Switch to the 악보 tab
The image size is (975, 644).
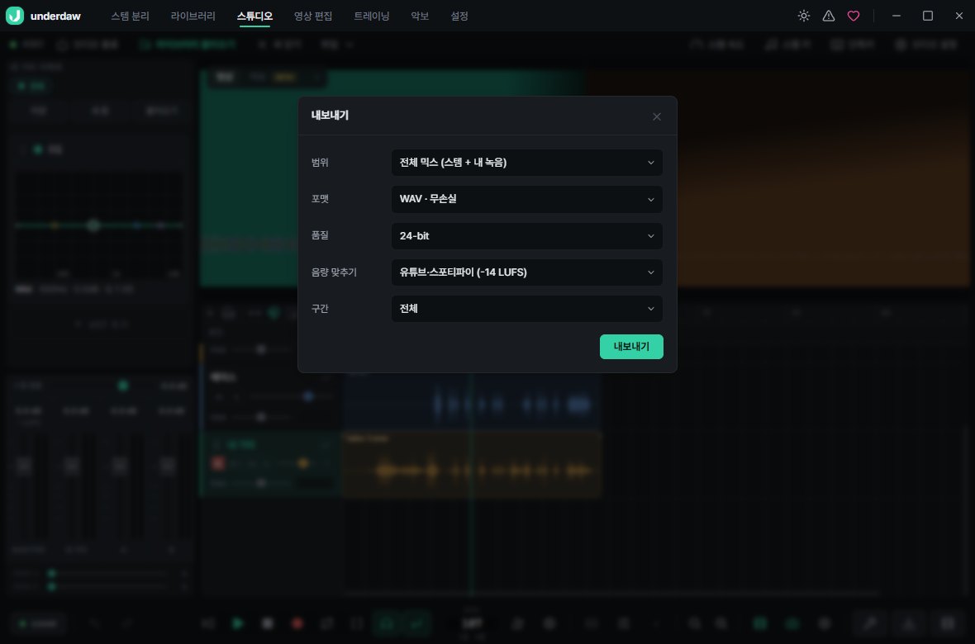(x=420, y=17)
